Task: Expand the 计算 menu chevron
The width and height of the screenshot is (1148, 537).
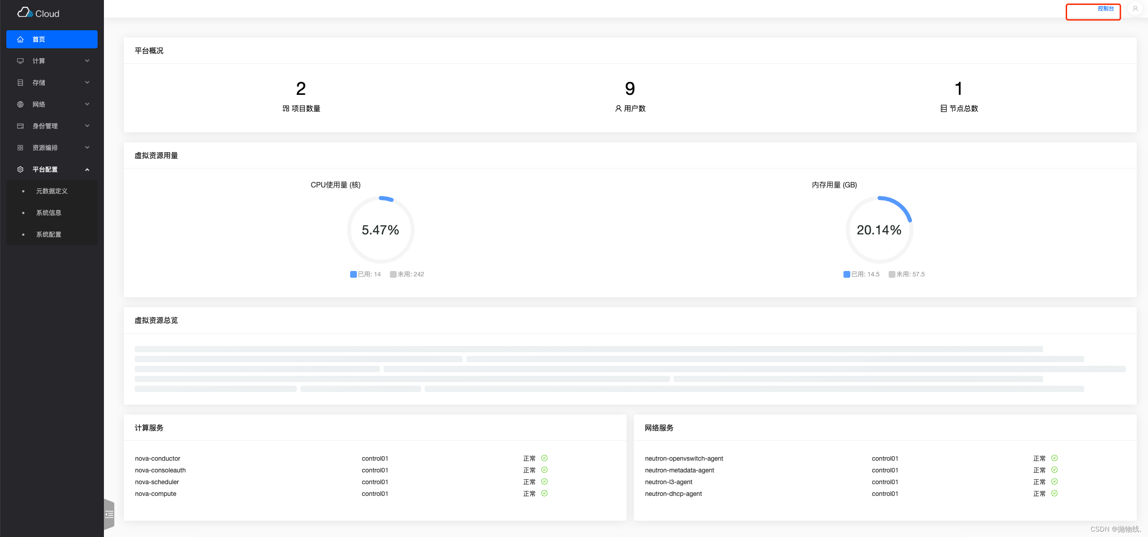Action: (87, 61)
